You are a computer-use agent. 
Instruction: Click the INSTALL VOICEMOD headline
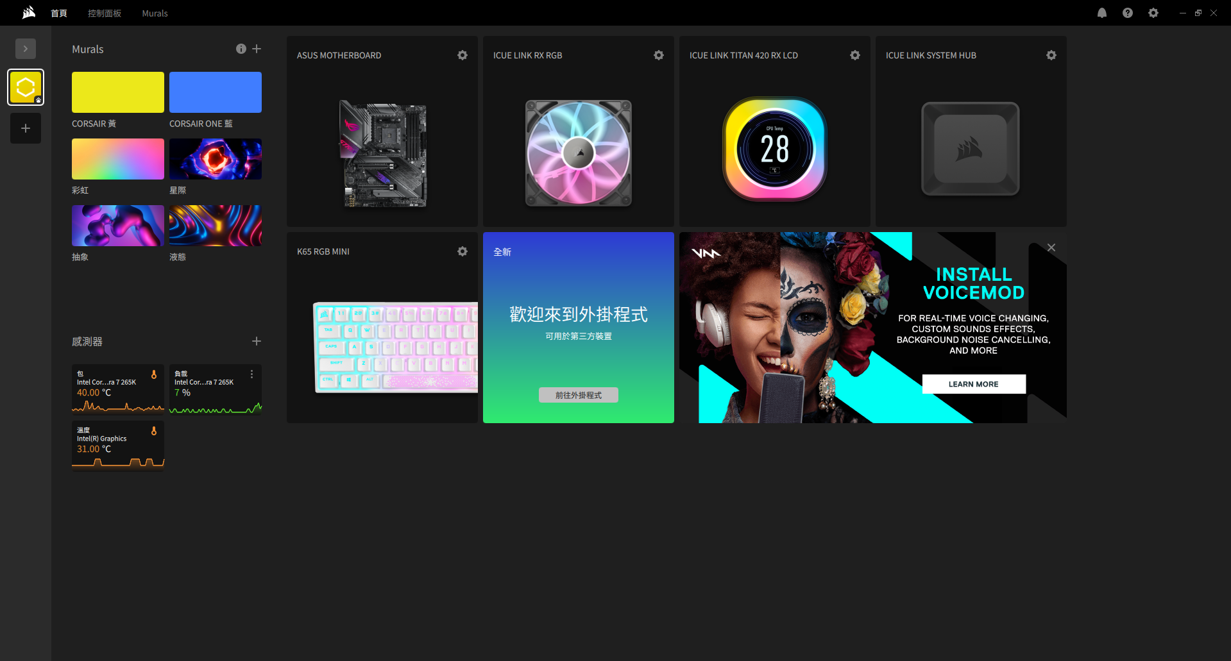click(974, 283)
